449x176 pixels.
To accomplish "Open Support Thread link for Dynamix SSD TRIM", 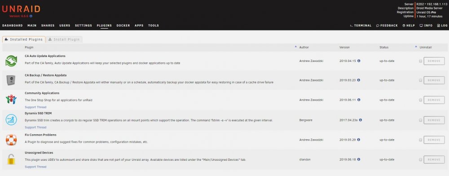I will [x=35, y=128].
